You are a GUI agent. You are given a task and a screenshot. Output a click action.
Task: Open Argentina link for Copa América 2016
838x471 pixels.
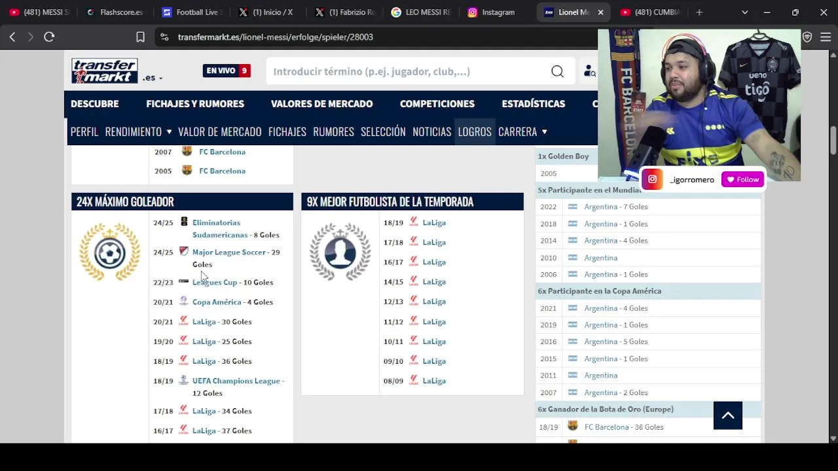tap(601, 341)
